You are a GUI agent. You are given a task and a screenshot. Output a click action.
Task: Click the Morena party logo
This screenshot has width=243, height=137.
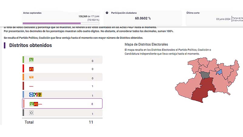click(31, 86)
